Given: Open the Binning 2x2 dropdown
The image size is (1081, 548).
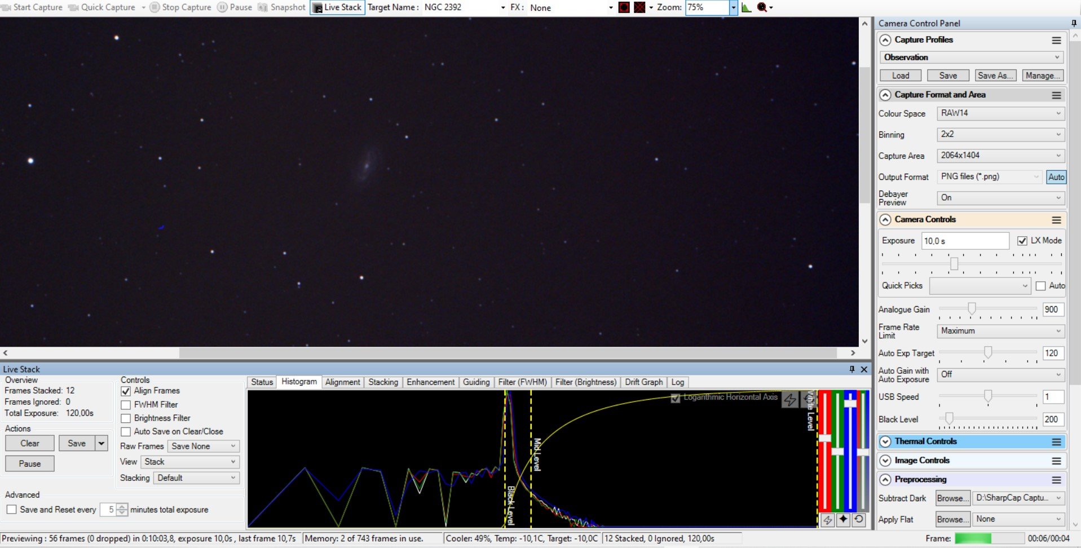Looking at the screenshot, I should point(1000,134).
